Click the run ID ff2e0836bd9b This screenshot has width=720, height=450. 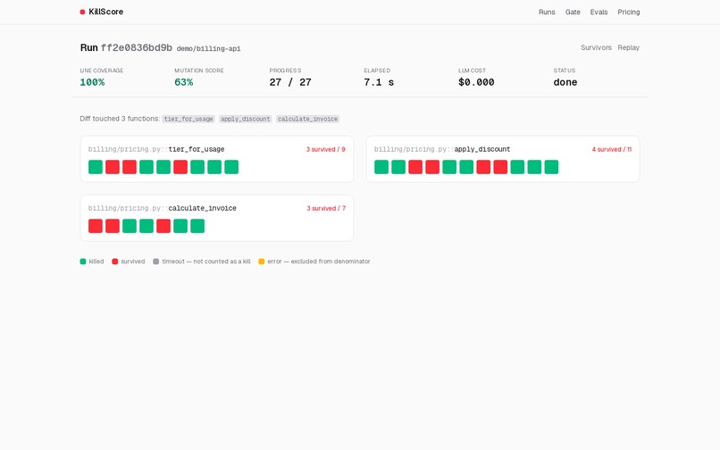point(137,47)
